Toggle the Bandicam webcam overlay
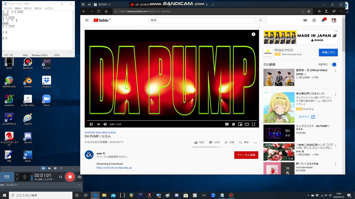Screen dimensions: 355x199 pos(25,177)
